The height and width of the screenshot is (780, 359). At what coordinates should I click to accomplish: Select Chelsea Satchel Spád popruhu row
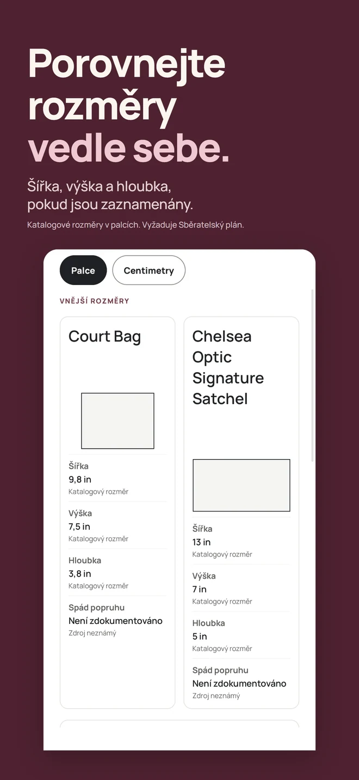tap(242, 683)
